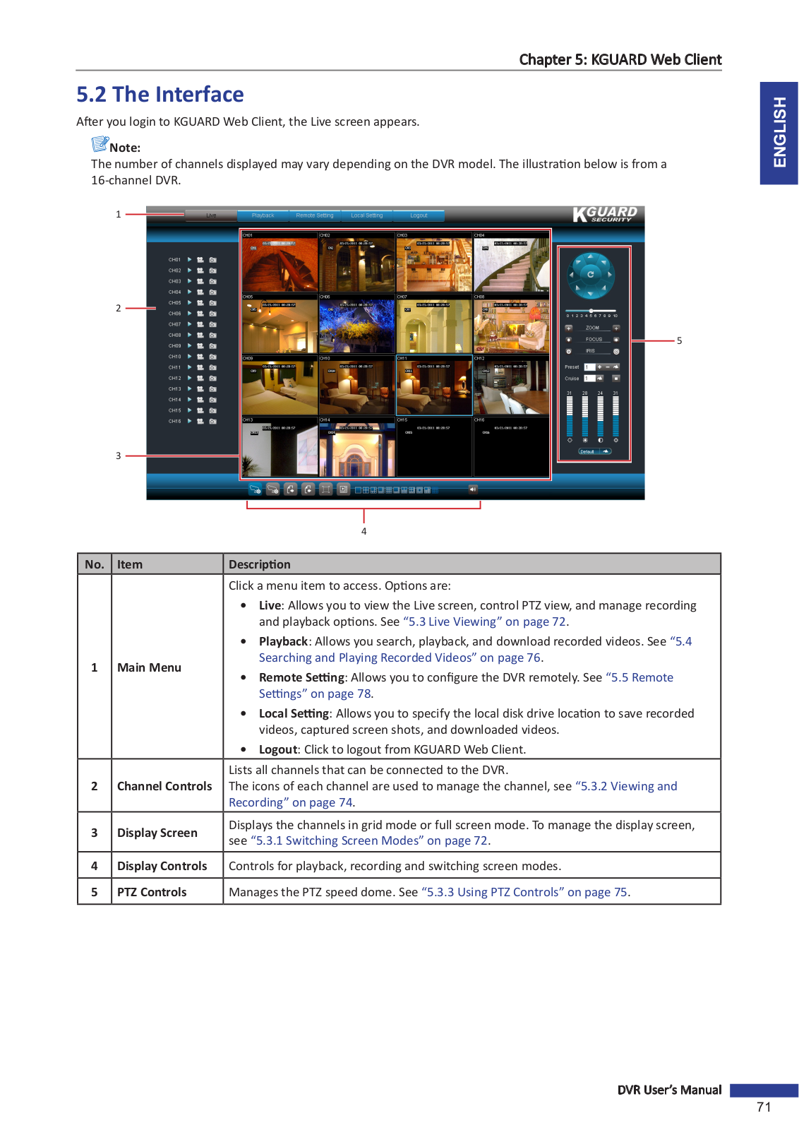Pan the PTZ camera right with the right arrow

(x=610, y=275)
